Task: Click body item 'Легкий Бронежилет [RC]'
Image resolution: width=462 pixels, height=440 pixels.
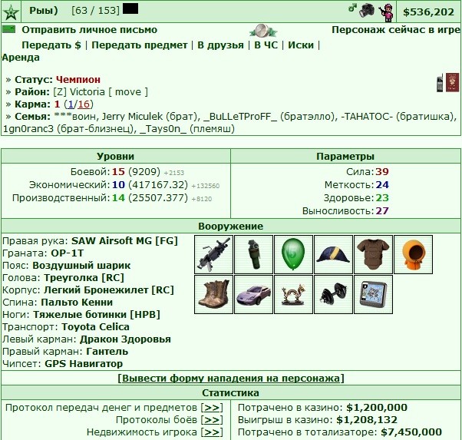Action: [109, 290]
